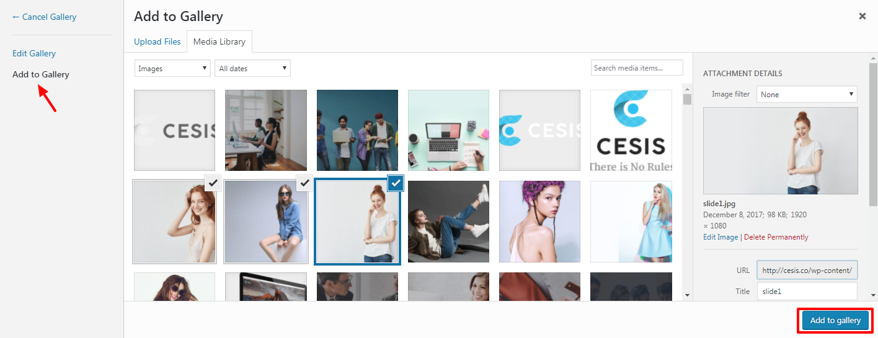The height and width of the screenshot is (338, 878).
Task: Select the laptop on mint desk thumbnail
Action: click(x=448, y=130)
